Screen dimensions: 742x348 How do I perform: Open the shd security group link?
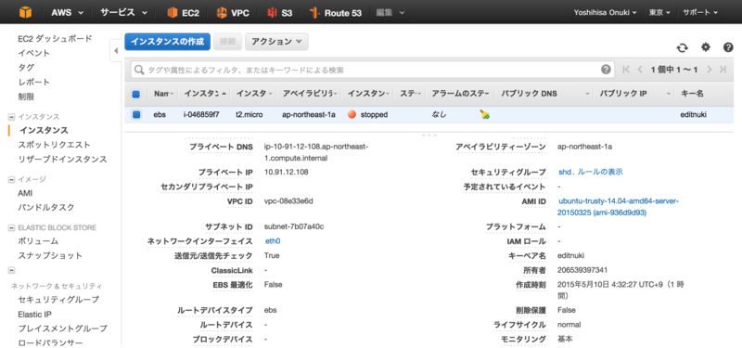[565, 172]
